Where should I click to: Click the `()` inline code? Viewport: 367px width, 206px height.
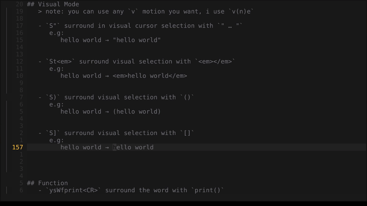coord(187,97)
